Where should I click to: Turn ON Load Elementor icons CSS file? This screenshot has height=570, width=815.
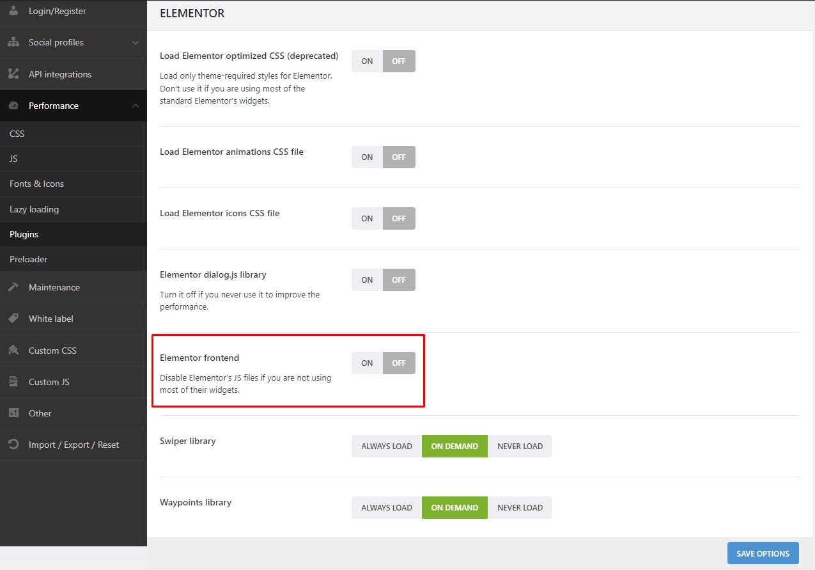point(367,219)
